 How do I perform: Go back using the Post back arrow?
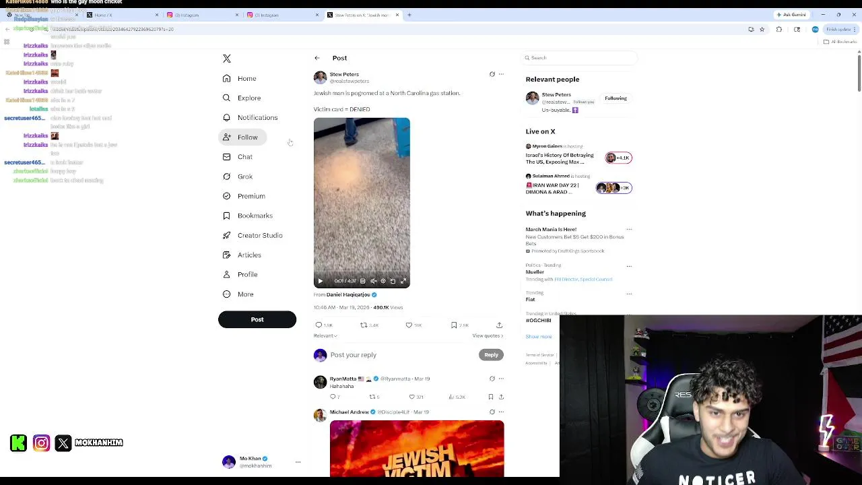(317, 58)
